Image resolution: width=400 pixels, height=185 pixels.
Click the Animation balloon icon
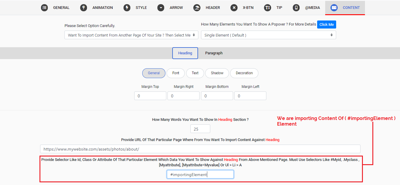pos(83,8)
